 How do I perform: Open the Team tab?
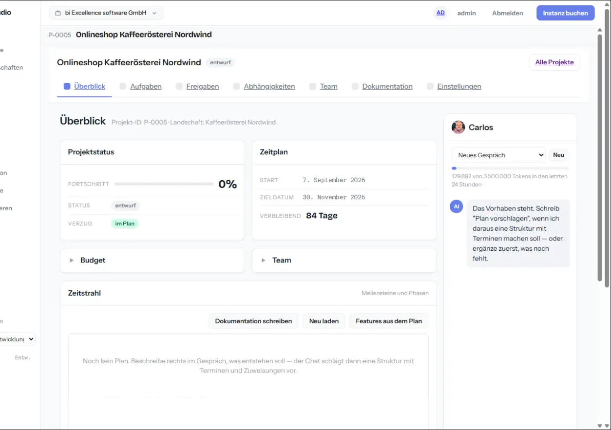(328, 86)
